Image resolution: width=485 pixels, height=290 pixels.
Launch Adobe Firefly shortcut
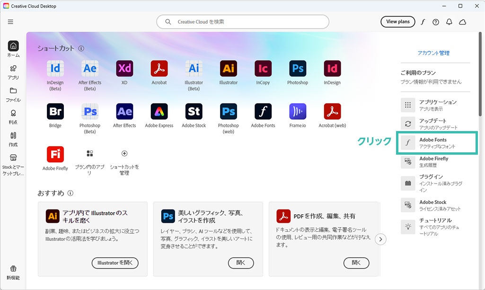click(55, 155)
